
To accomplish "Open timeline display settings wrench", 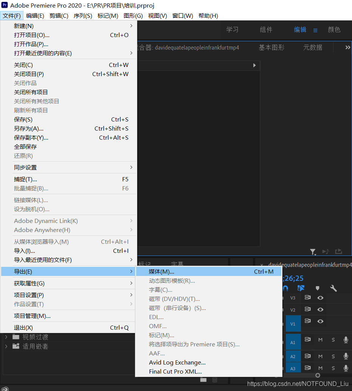I will [333, 288].
